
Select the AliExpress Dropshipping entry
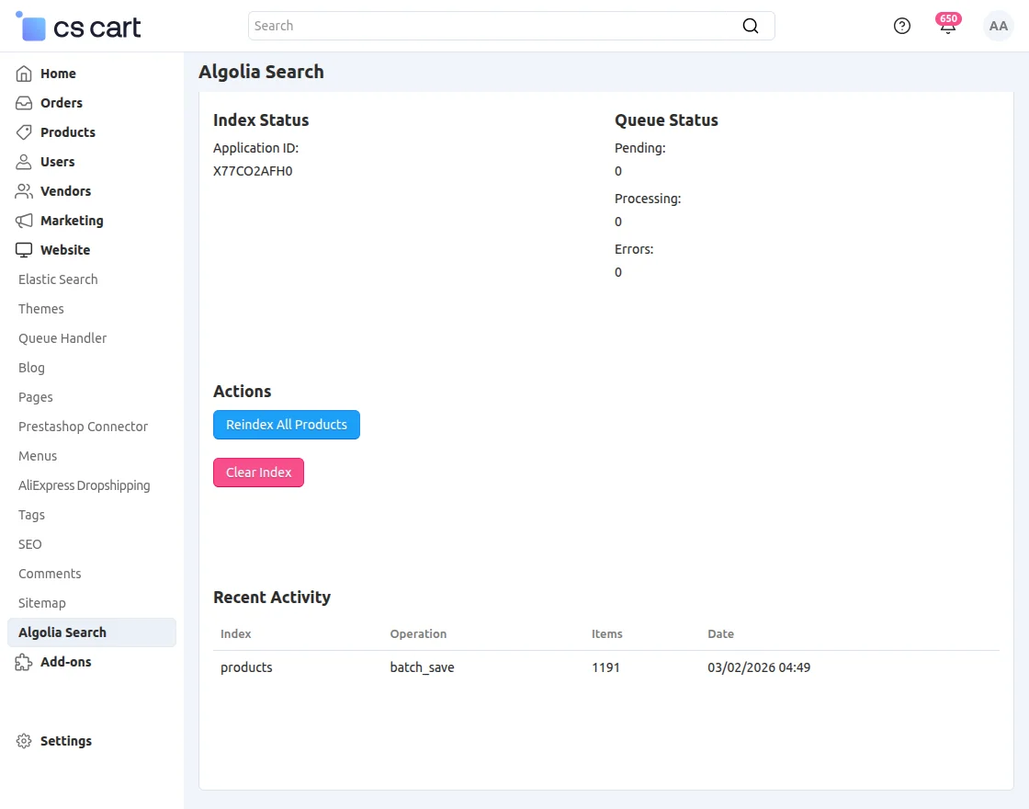pyautogui.click(x=84, y=485)
